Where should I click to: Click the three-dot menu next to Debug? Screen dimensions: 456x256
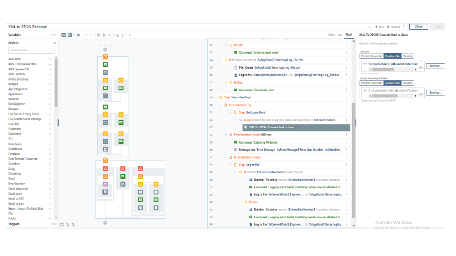coord(404,27)
